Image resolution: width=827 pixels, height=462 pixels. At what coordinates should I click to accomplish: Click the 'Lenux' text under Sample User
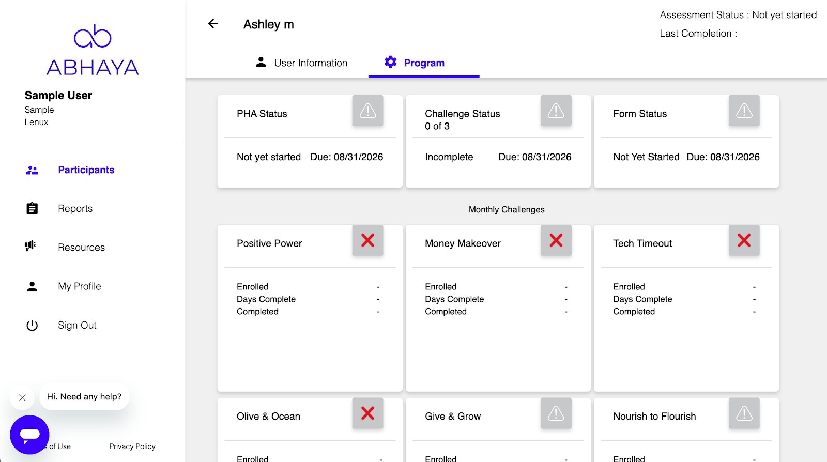tap(37, 122)
